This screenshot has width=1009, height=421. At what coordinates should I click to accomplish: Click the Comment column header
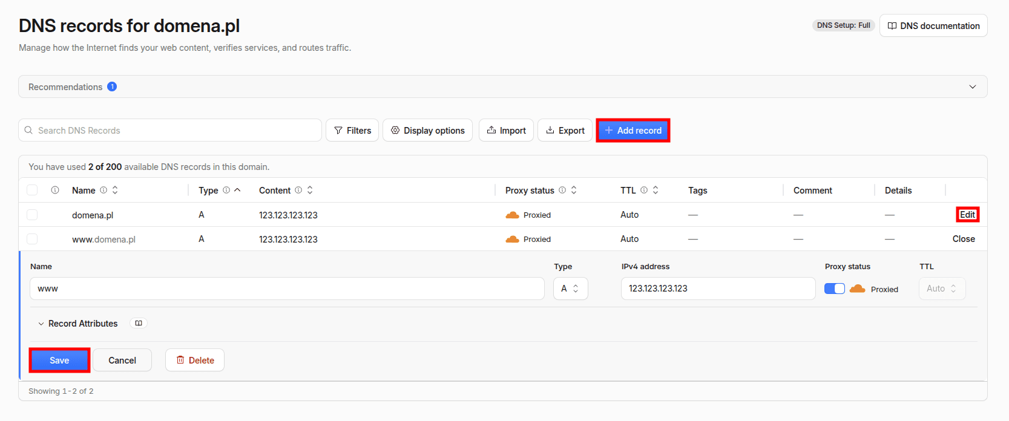click(x=812, y=190)
